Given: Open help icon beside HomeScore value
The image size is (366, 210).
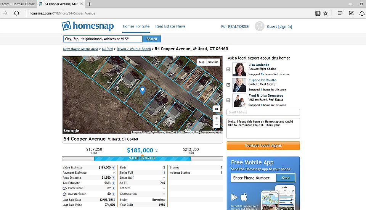Looking at the screenshot, I should (x=113, y=188).
